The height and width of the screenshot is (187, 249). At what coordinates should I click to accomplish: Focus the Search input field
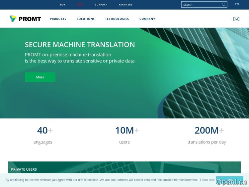pos(202,5)
